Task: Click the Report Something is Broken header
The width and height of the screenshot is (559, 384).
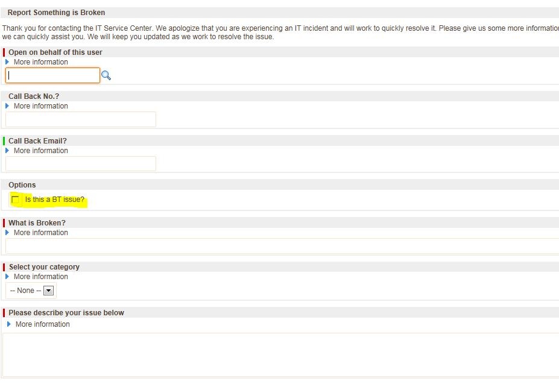Action: tap(56, 12)
